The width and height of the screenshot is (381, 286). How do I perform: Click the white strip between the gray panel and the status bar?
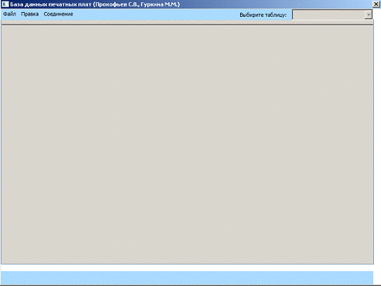coord(187,268)
